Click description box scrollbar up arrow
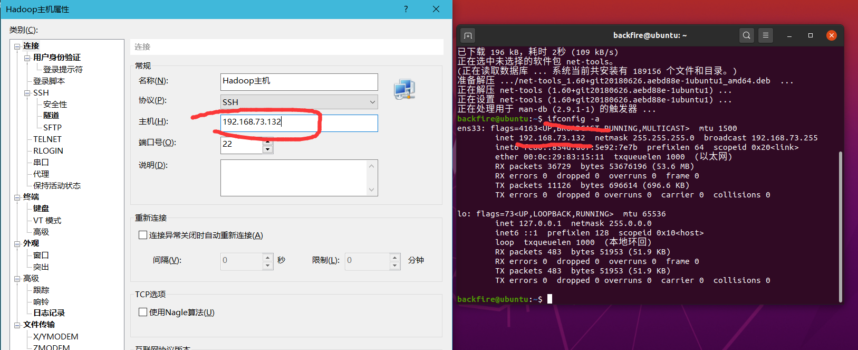Viewport: 858px width, 350px height. click(x=371, y=166)
